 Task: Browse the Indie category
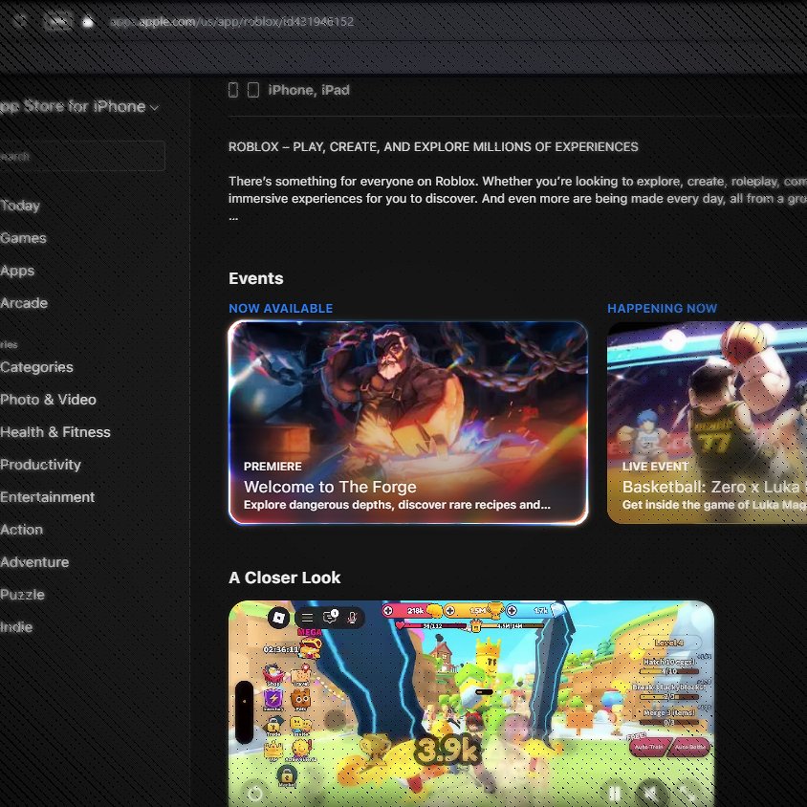(16, 627)
